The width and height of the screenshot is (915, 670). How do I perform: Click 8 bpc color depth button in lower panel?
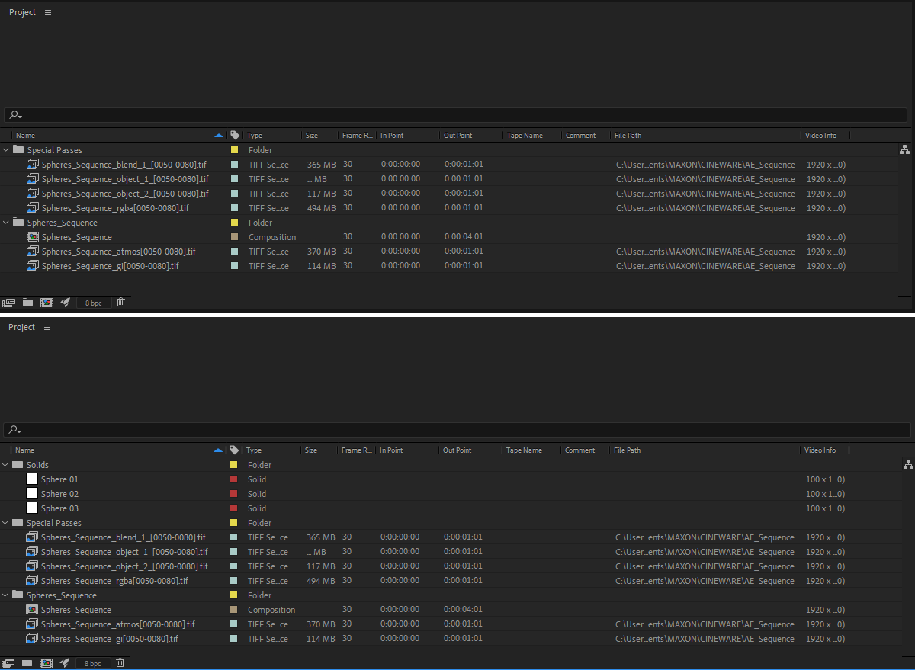pos(93,663)
